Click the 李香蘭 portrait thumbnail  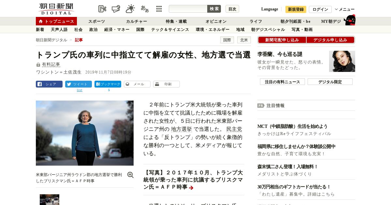(x=342, y=61)
